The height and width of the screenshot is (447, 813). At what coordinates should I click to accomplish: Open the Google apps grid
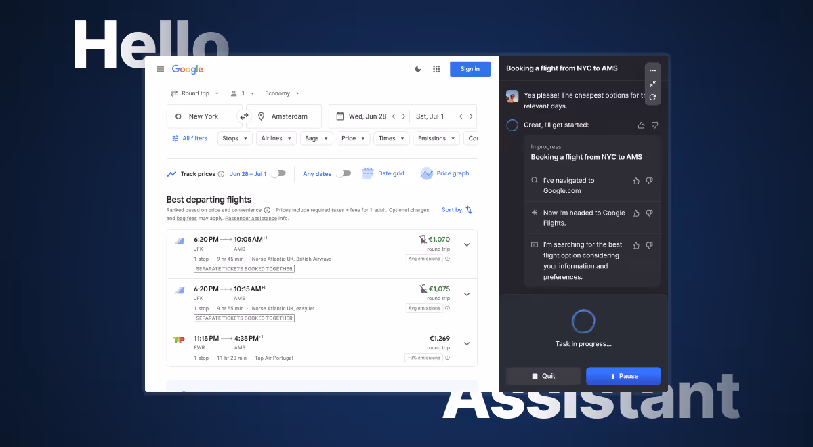point(436,68)
